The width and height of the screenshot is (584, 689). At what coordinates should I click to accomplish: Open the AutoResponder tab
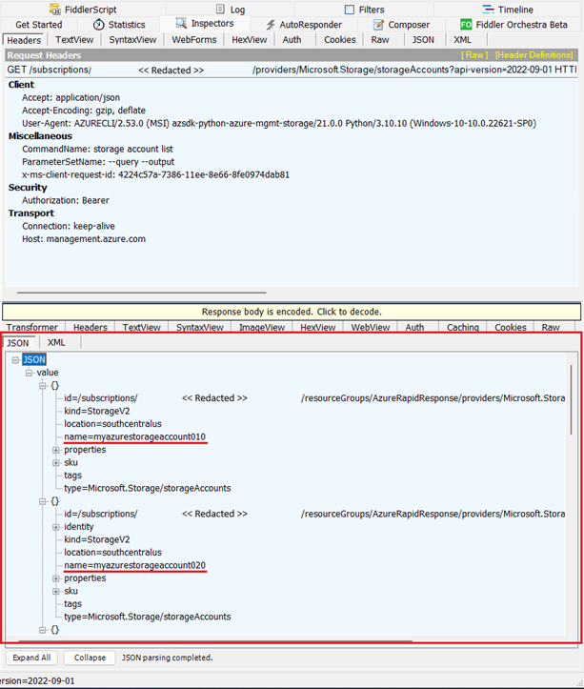click(x=304, y=25)
